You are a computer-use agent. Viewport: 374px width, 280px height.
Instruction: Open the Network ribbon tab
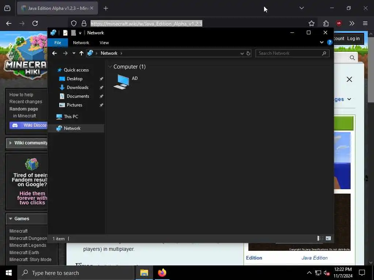81,43
